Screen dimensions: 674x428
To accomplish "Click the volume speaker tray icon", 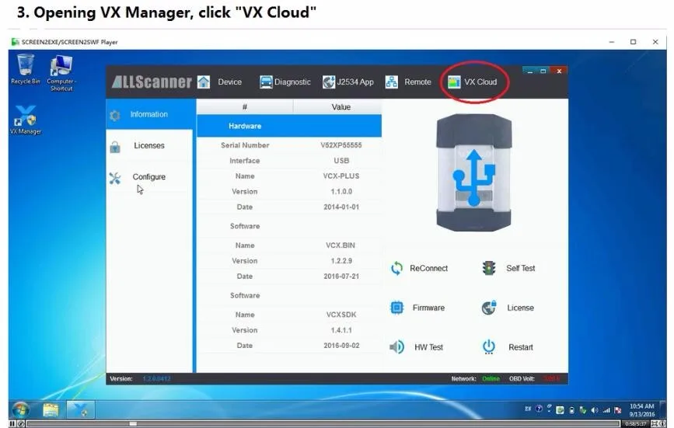I will pyautogui.click(x=594, y=410).
